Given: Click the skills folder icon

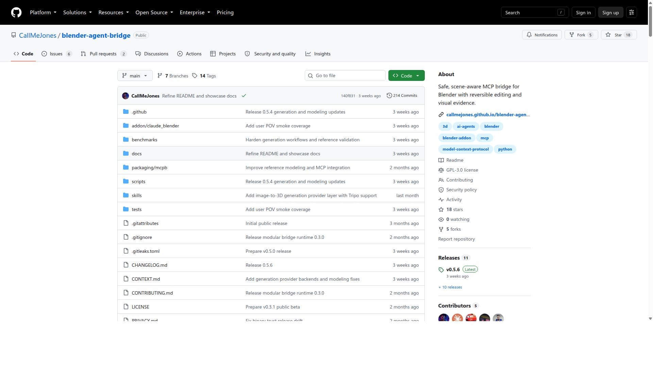Looking at the screenshot, I should [126, 195].
